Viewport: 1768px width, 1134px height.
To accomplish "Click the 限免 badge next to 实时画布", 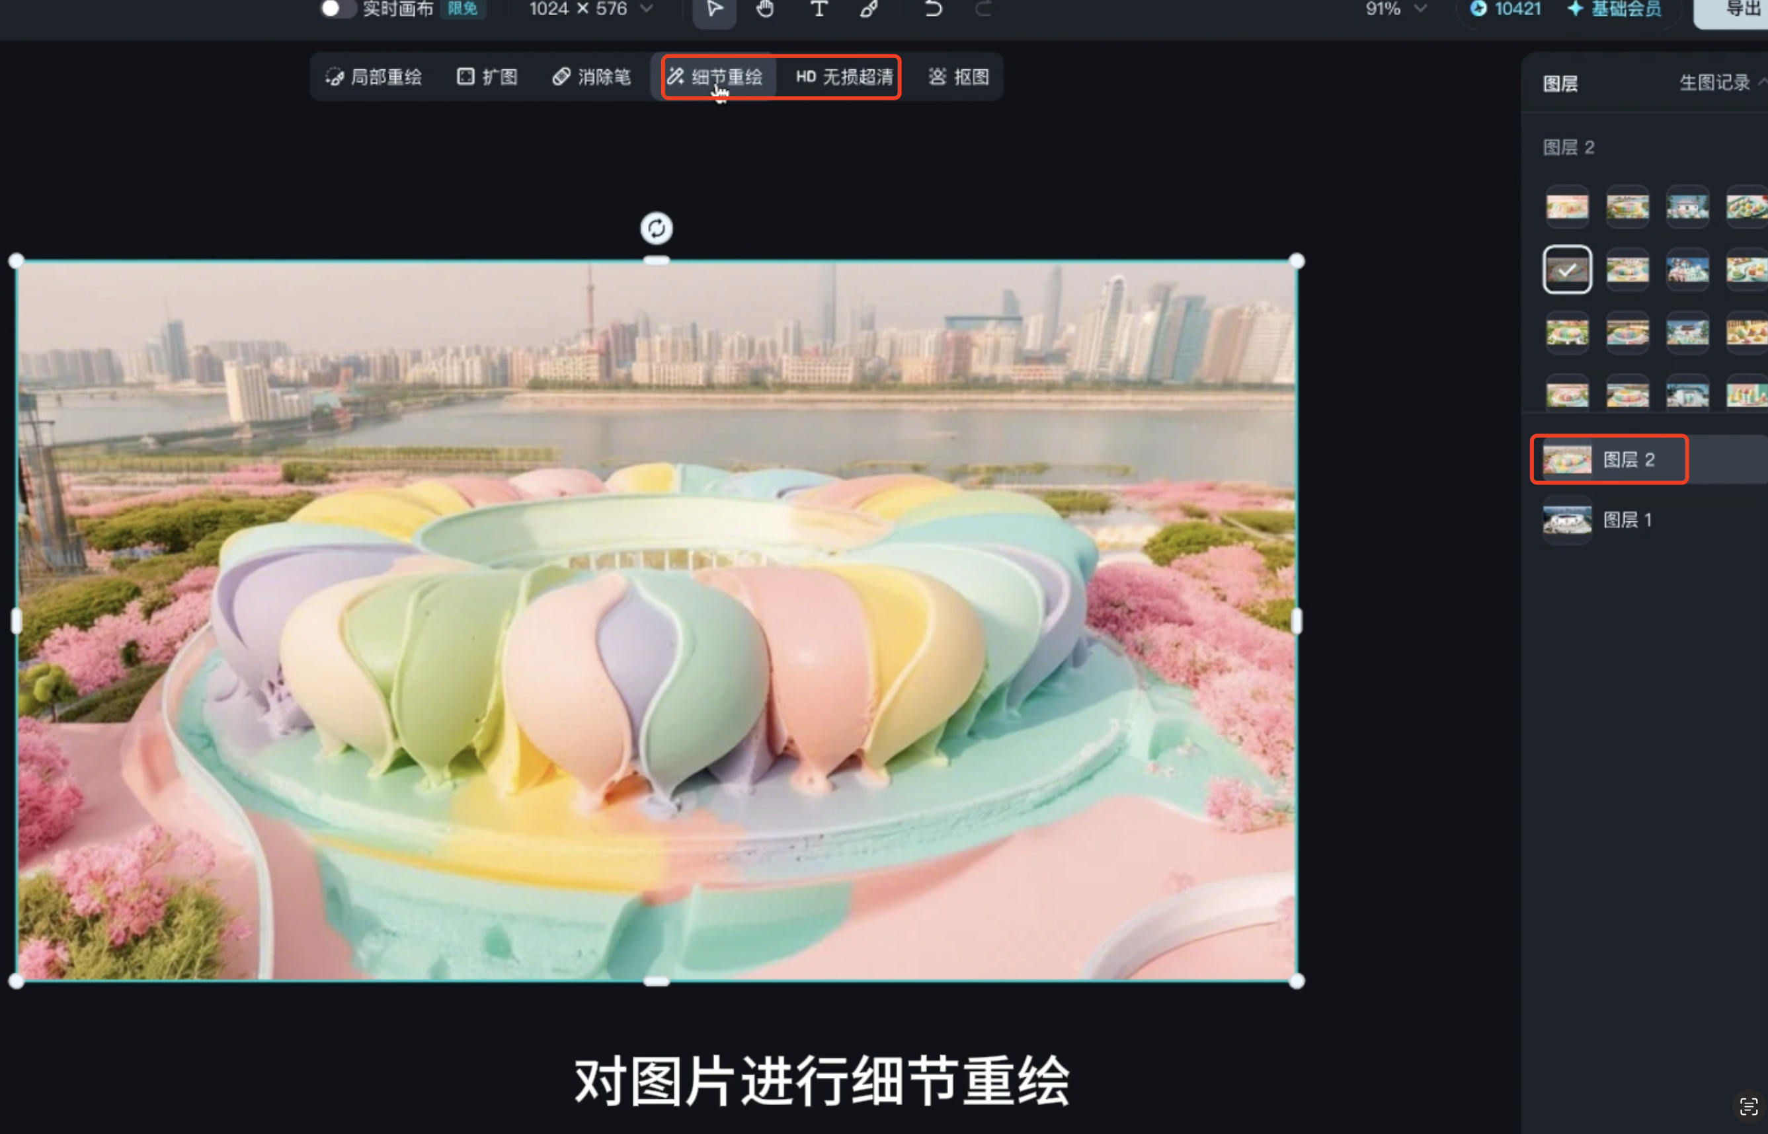I will (463, 9).
